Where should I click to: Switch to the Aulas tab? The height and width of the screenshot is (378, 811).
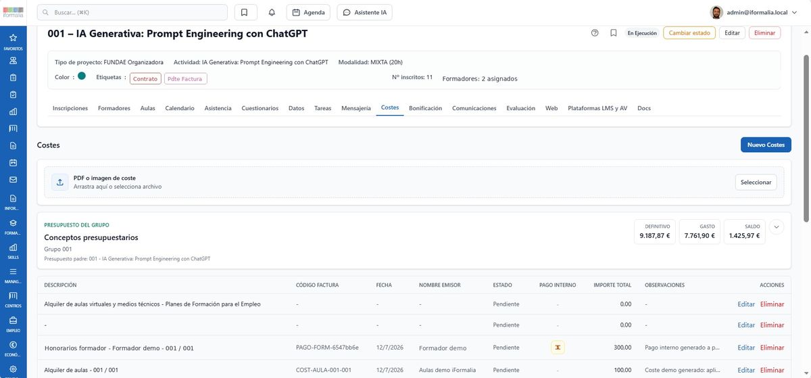(148, 108)
